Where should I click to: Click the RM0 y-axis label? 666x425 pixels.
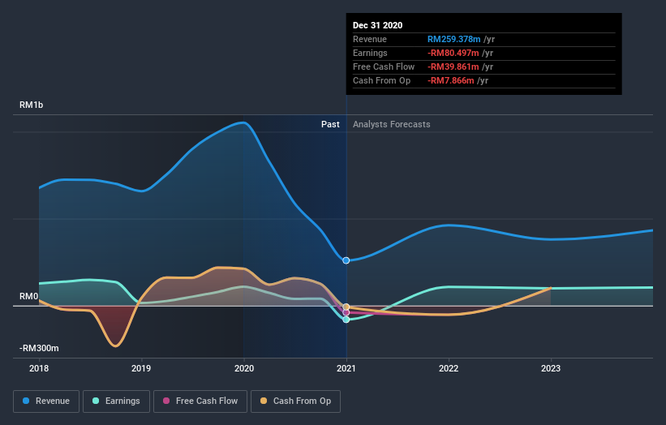click(29, 296)
